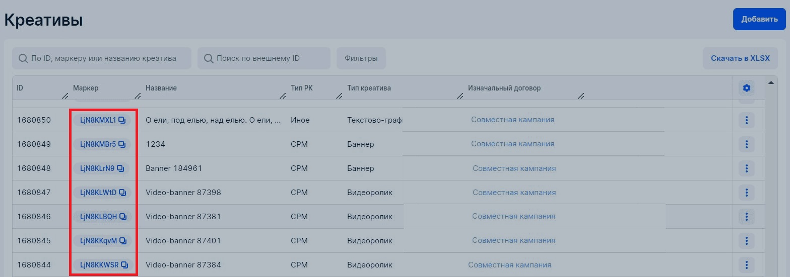
Task: Copy marker LjN8KKqvM via copy icon
Action: (123, 241)
